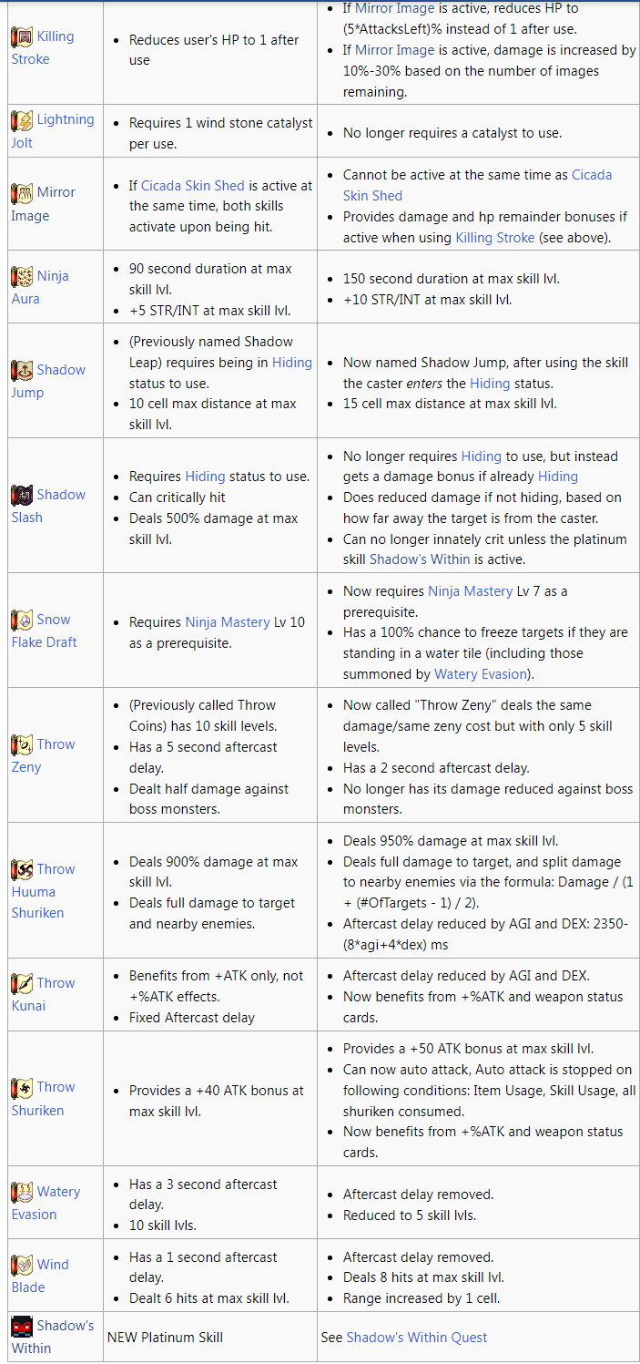
Task: Click 'Can critically hit' text
Action: (178, 497)
